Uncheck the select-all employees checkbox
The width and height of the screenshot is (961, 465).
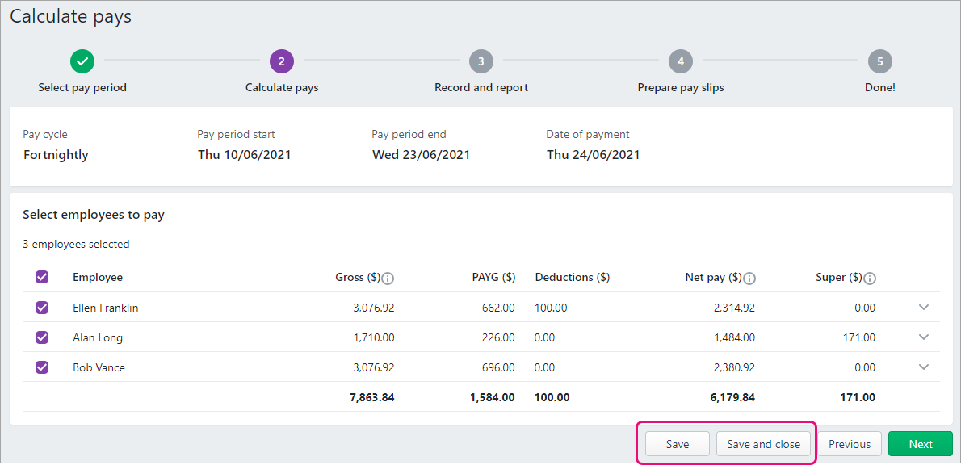pyautogui.click(x=41, y=277)
